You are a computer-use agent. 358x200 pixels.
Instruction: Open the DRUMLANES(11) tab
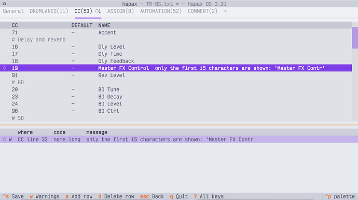49,11
